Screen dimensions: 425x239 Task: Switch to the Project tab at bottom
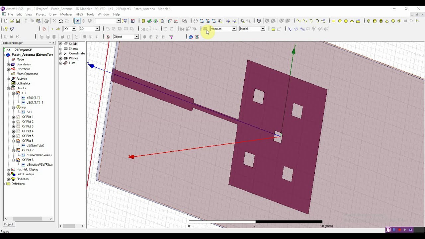[x=9, y=224]
